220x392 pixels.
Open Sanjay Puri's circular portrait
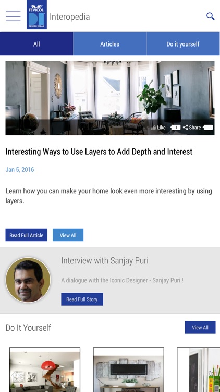coord(28,280)
